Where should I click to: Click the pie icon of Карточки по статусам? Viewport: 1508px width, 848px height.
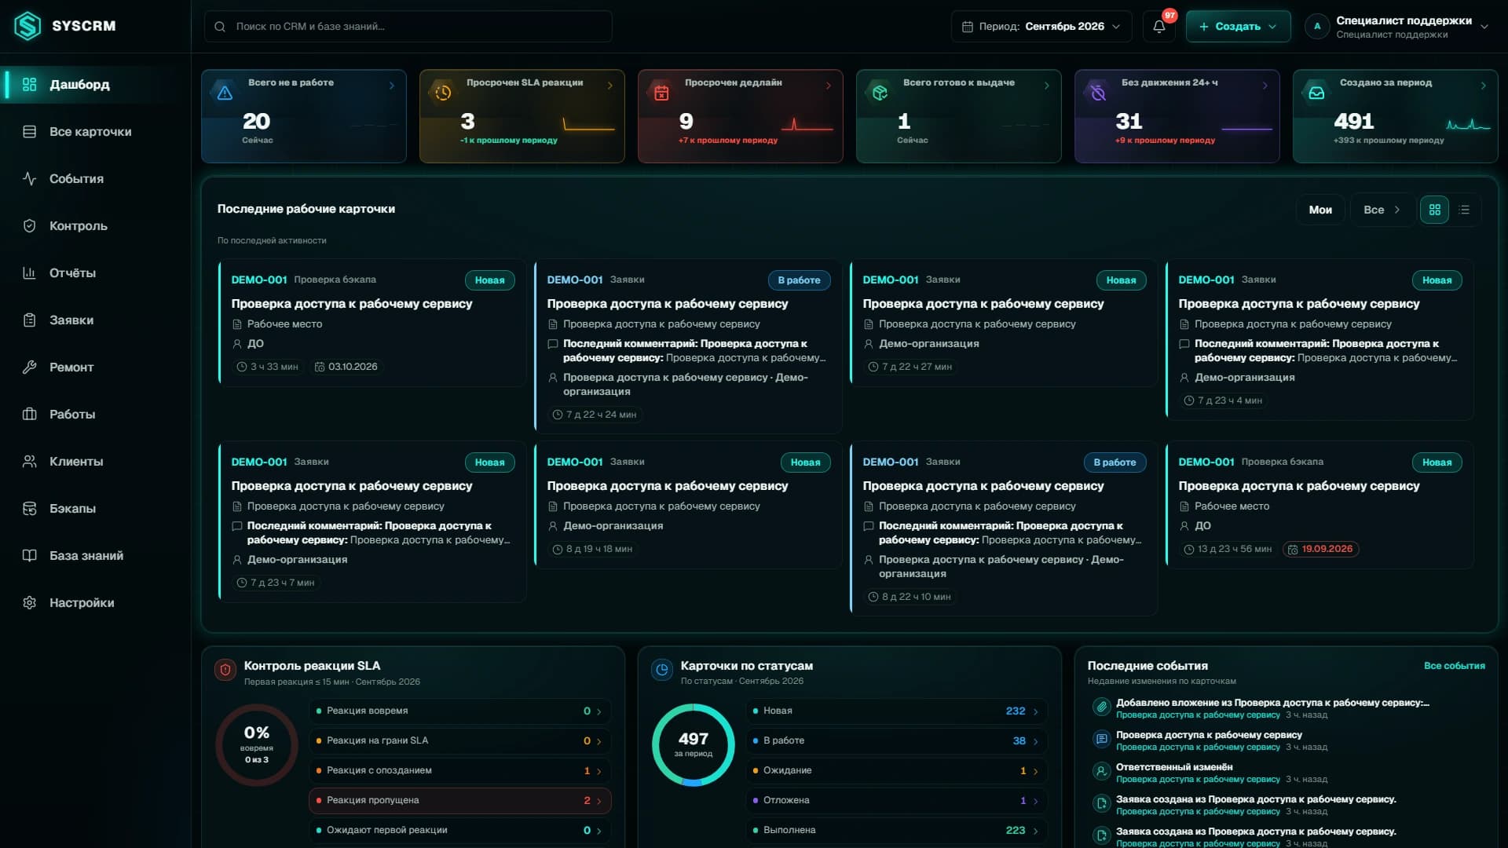click(662, 670)
